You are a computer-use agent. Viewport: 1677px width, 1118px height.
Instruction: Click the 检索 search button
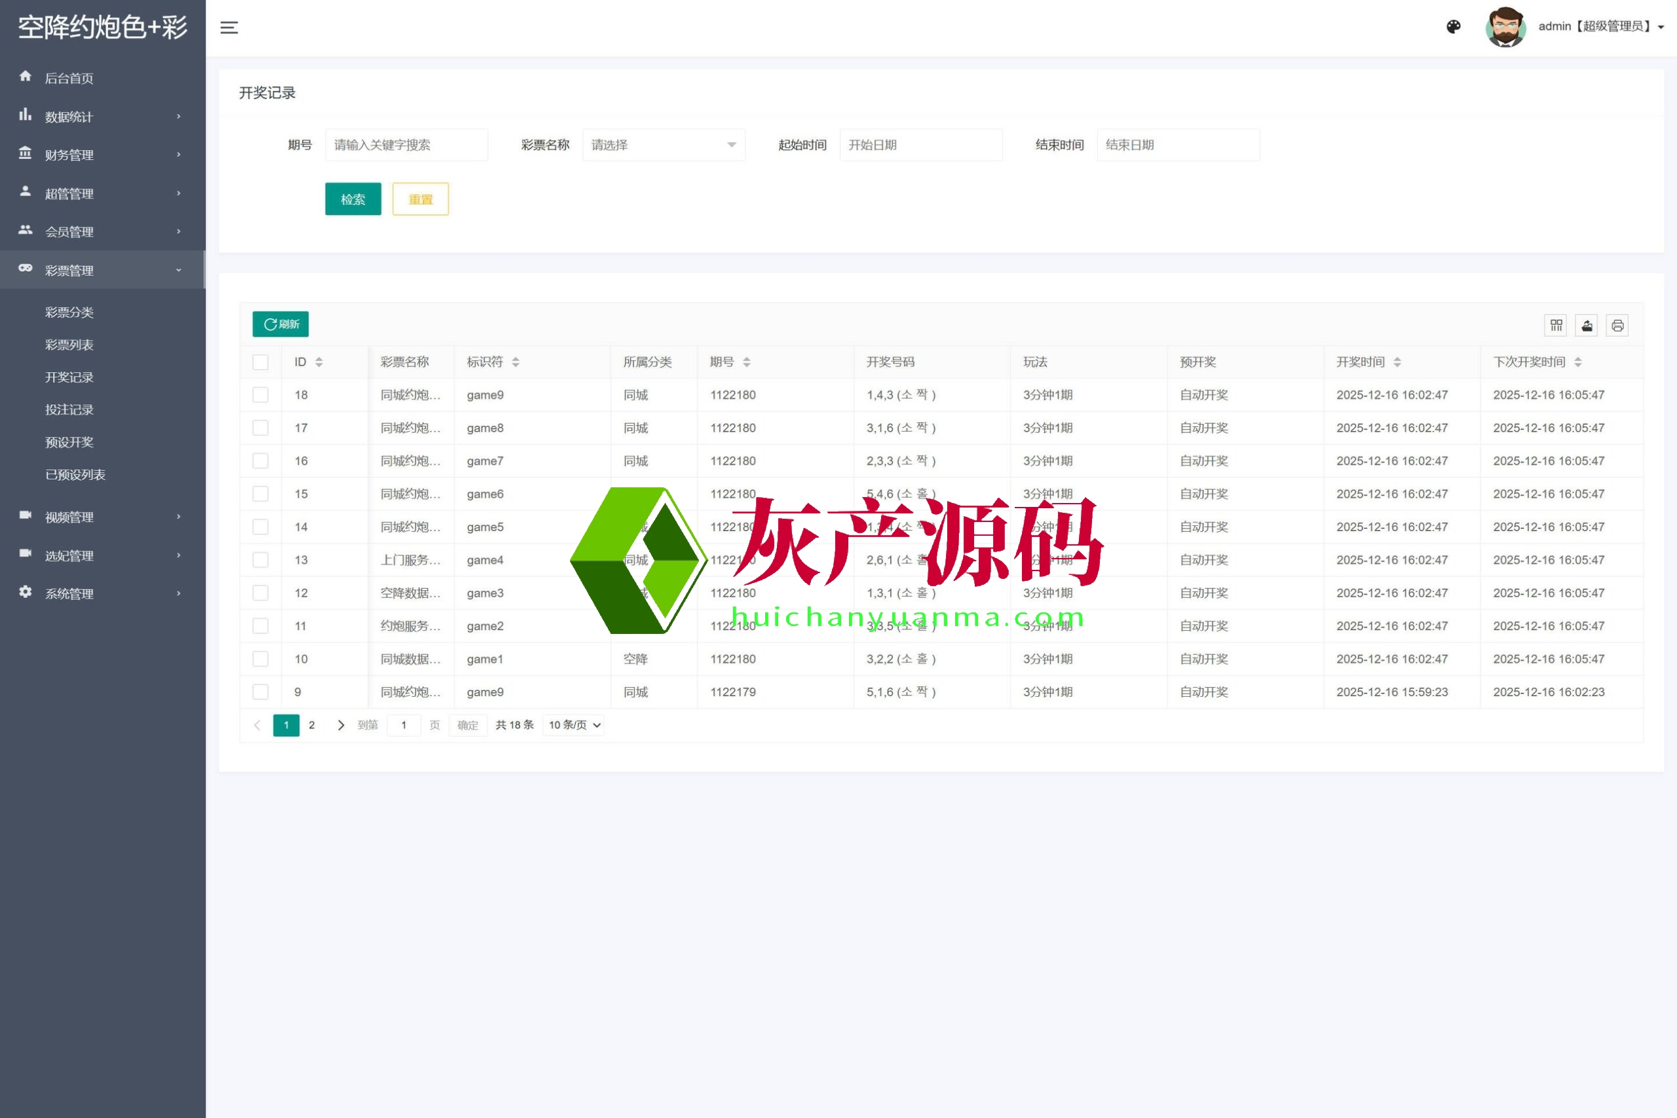353,199
